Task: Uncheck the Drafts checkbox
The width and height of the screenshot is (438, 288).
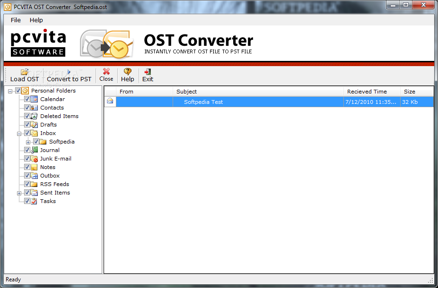Action: tap(27, 125)
